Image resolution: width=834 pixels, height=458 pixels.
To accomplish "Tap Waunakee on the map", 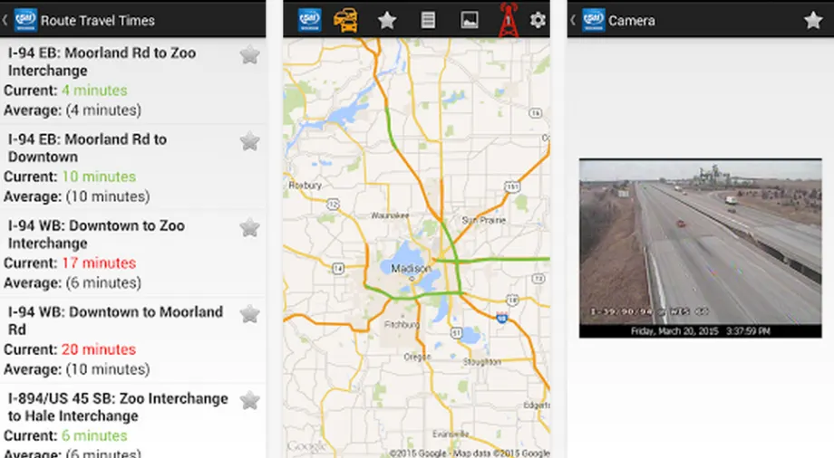I will [x=390, y=215].
